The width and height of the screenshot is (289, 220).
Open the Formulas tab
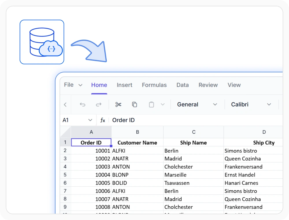(154, 85)
